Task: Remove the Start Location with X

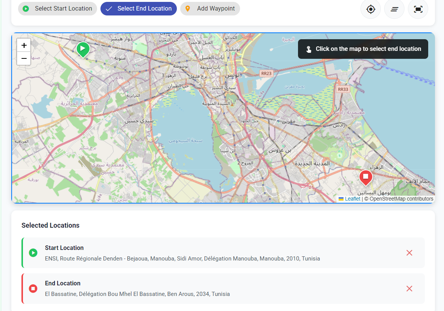Action: [x=409, y=253]
